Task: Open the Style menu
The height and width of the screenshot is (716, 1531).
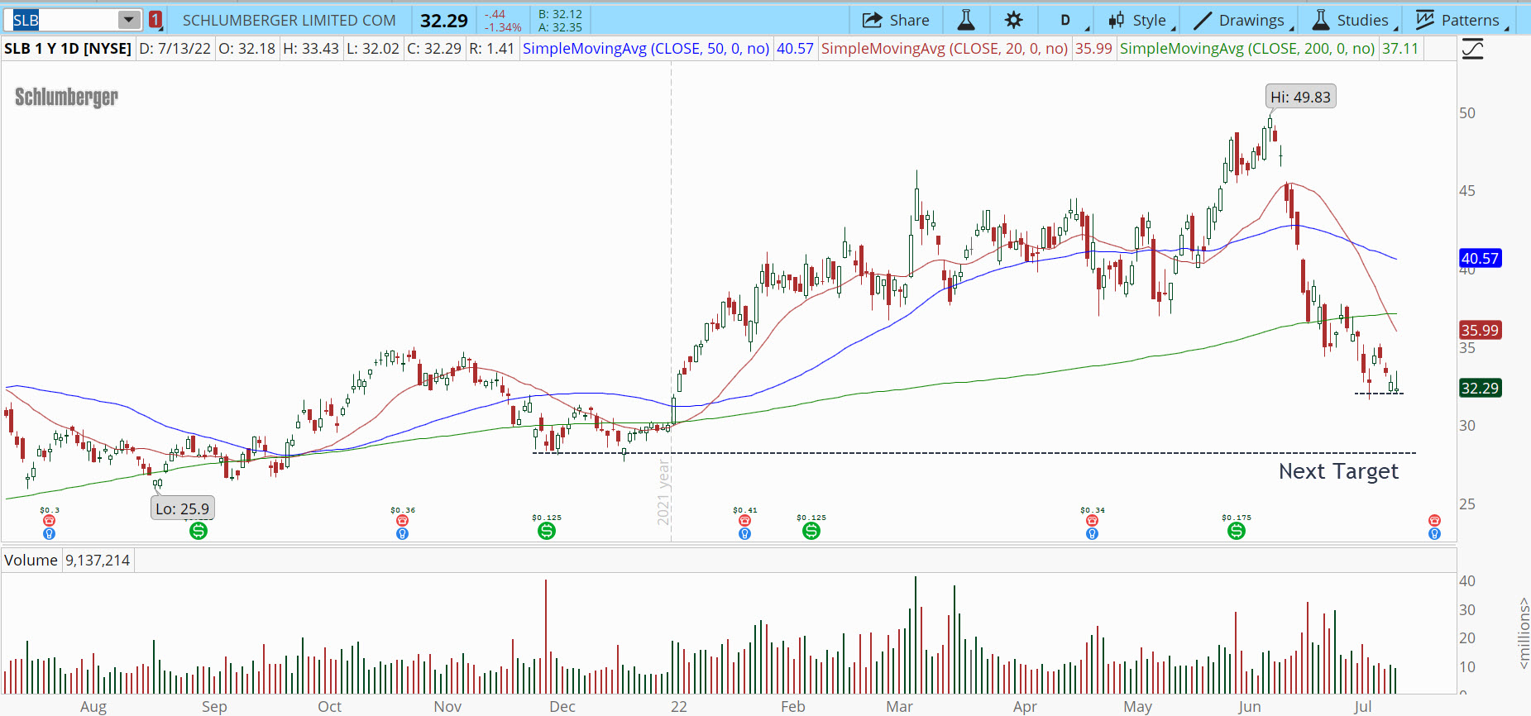Action: [1141, 21]
